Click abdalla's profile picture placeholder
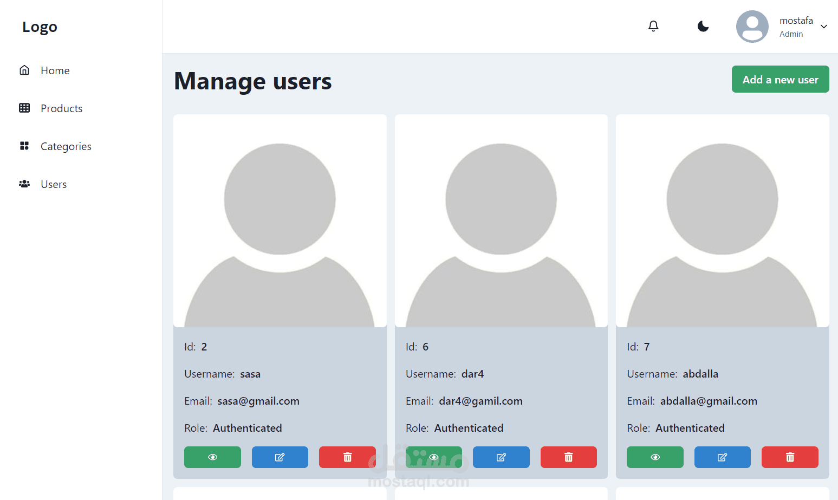Screen dimensions: 838x500 click(x=722, y=221)
